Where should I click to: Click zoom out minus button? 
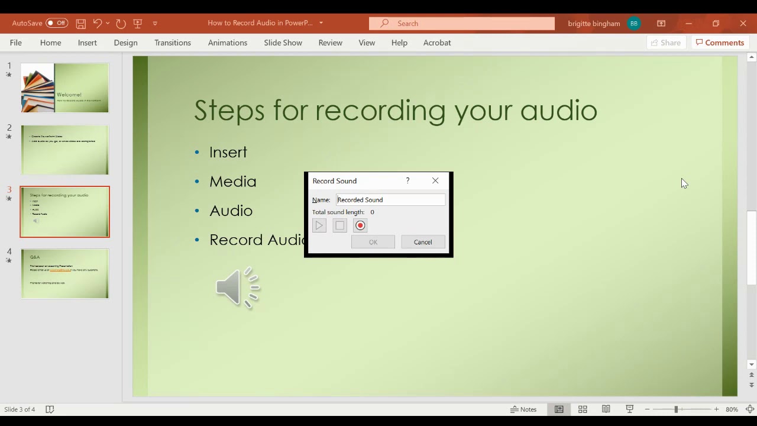[647, 409]
